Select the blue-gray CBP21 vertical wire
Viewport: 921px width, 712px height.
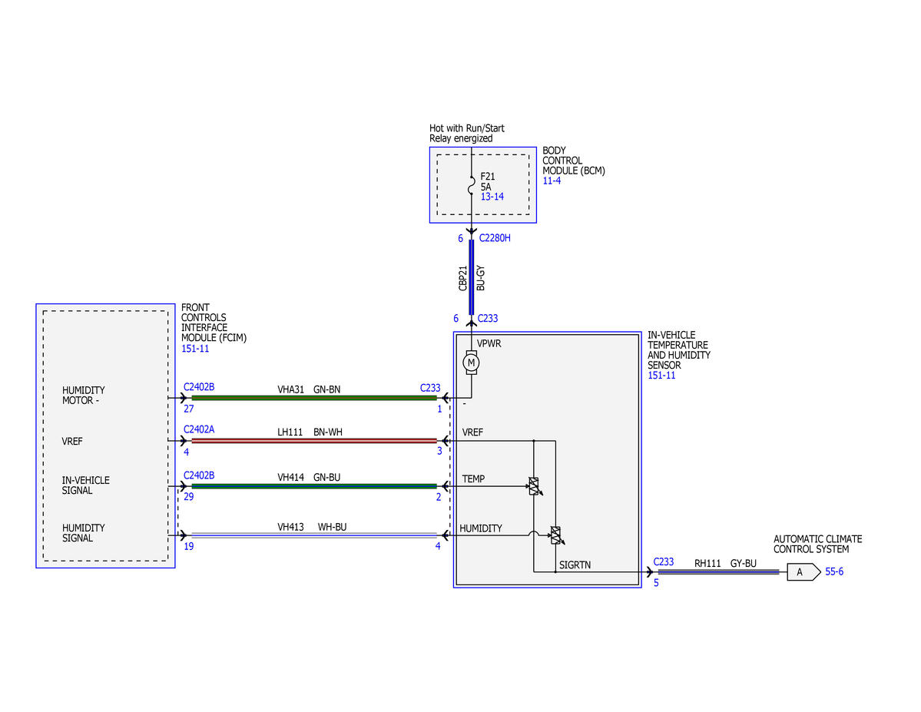click(471, 277)
